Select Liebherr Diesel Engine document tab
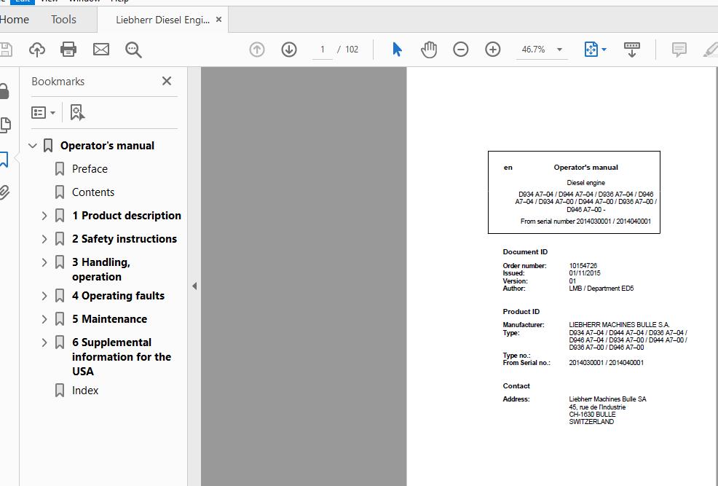Viewport: 718px width, 486px height. (x=162, y=20)
